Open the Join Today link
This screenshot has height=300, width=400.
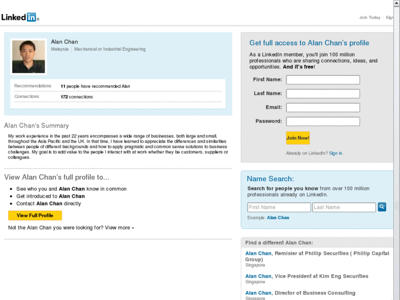370,18
